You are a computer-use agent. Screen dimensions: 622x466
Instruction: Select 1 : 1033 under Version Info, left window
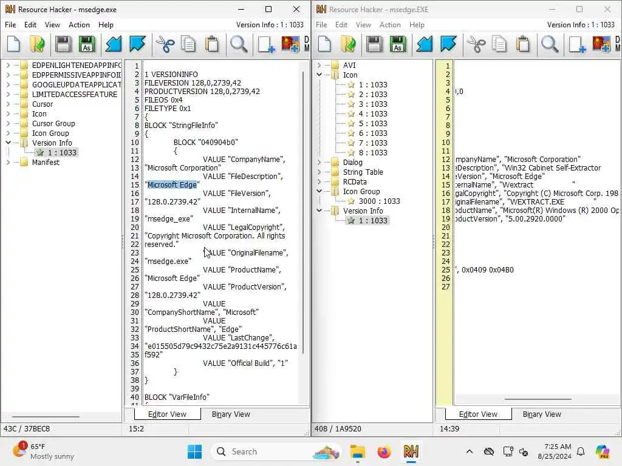pyautogui.click(x=62, y=152)
